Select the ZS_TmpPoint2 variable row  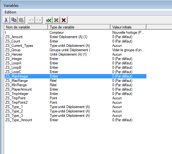pos(75,102)
